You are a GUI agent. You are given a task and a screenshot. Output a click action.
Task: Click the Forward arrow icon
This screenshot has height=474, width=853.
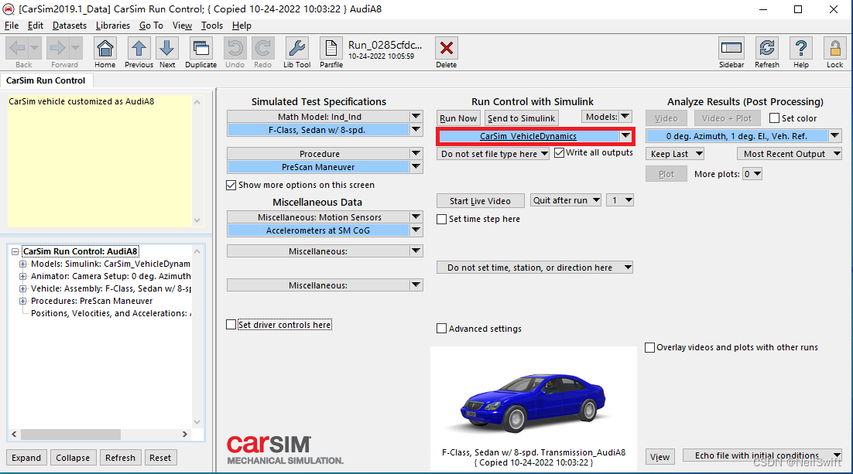(x=57, y=49)
